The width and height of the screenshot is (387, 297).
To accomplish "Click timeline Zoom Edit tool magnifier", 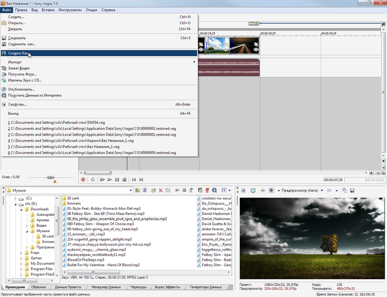I will pyautogui.click(x=384, y=173).
